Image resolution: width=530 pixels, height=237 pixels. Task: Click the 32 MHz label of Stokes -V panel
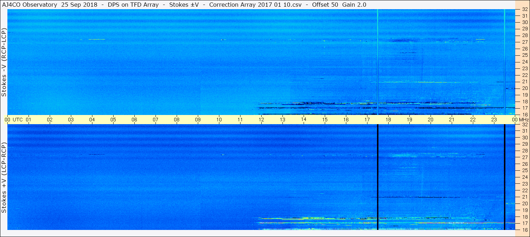524,10
